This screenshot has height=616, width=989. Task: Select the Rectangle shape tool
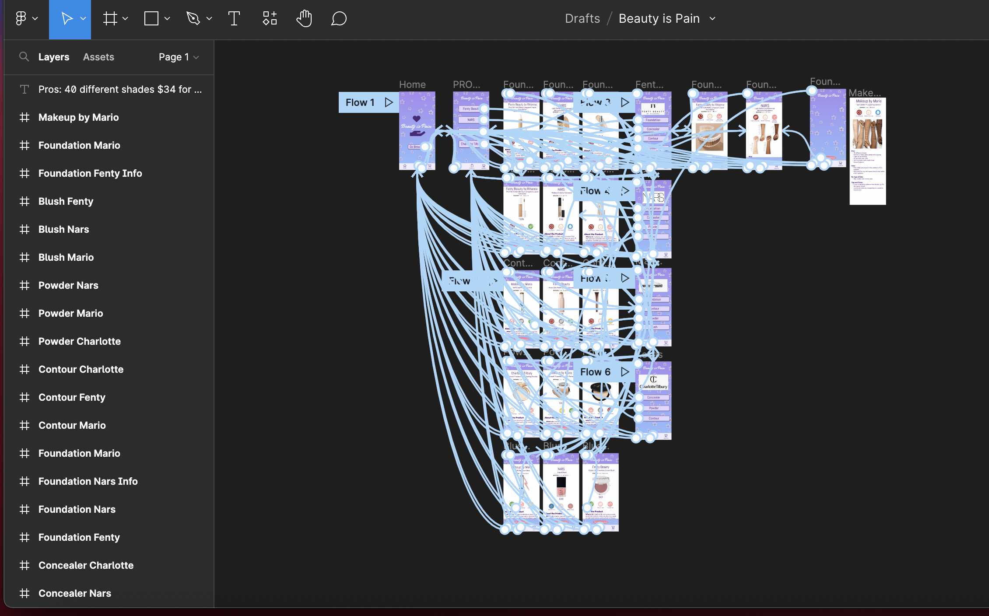[x=151, y=18]
